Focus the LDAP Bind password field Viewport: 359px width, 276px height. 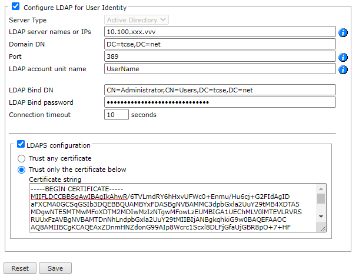(220, 102)
